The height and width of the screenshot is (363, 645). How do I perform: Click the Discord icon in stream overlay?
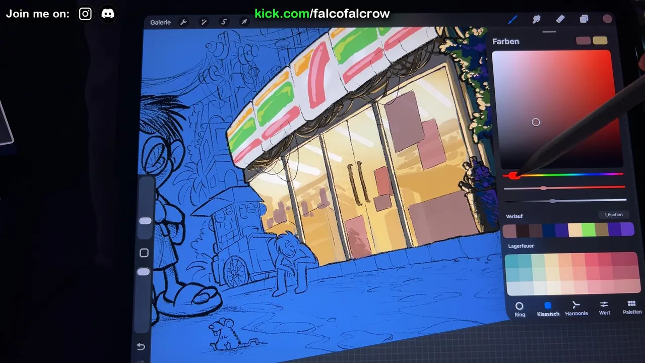[x=107, y=14]
